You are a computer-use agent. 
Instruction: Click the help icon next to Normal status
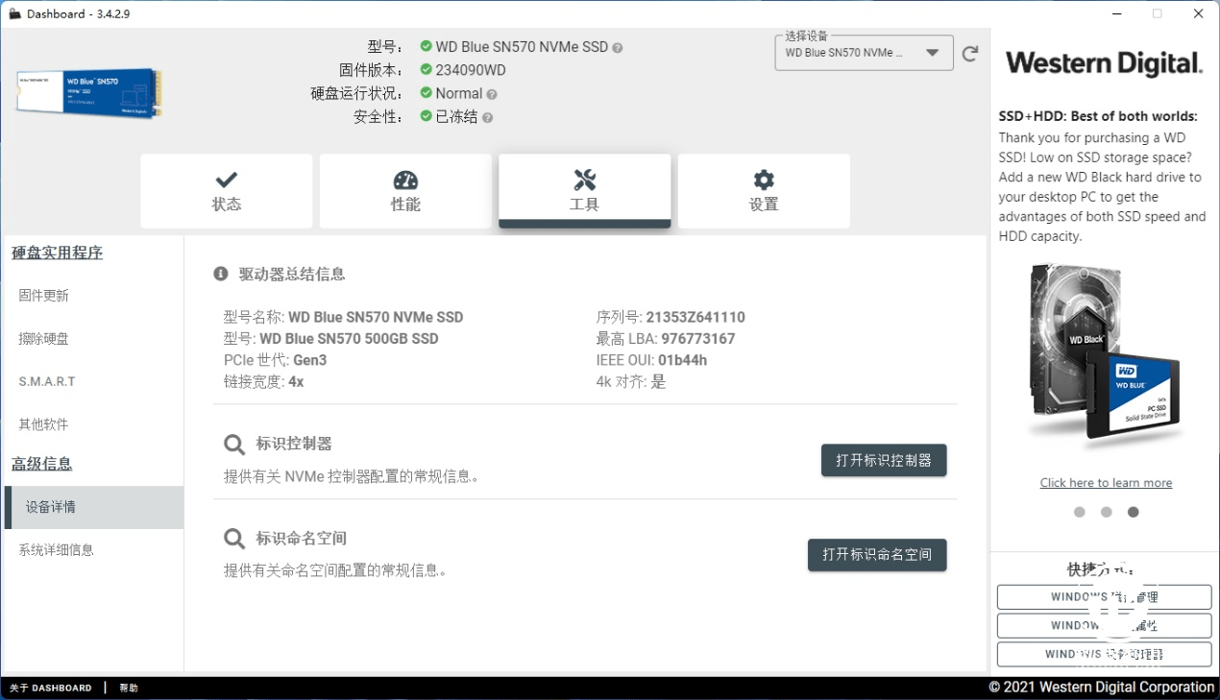491,93
